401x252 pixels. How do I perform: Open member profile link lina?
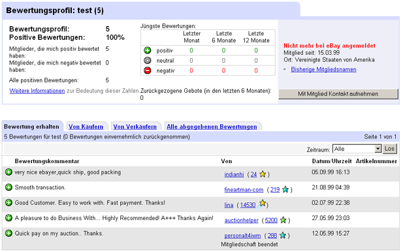(229, 205)
